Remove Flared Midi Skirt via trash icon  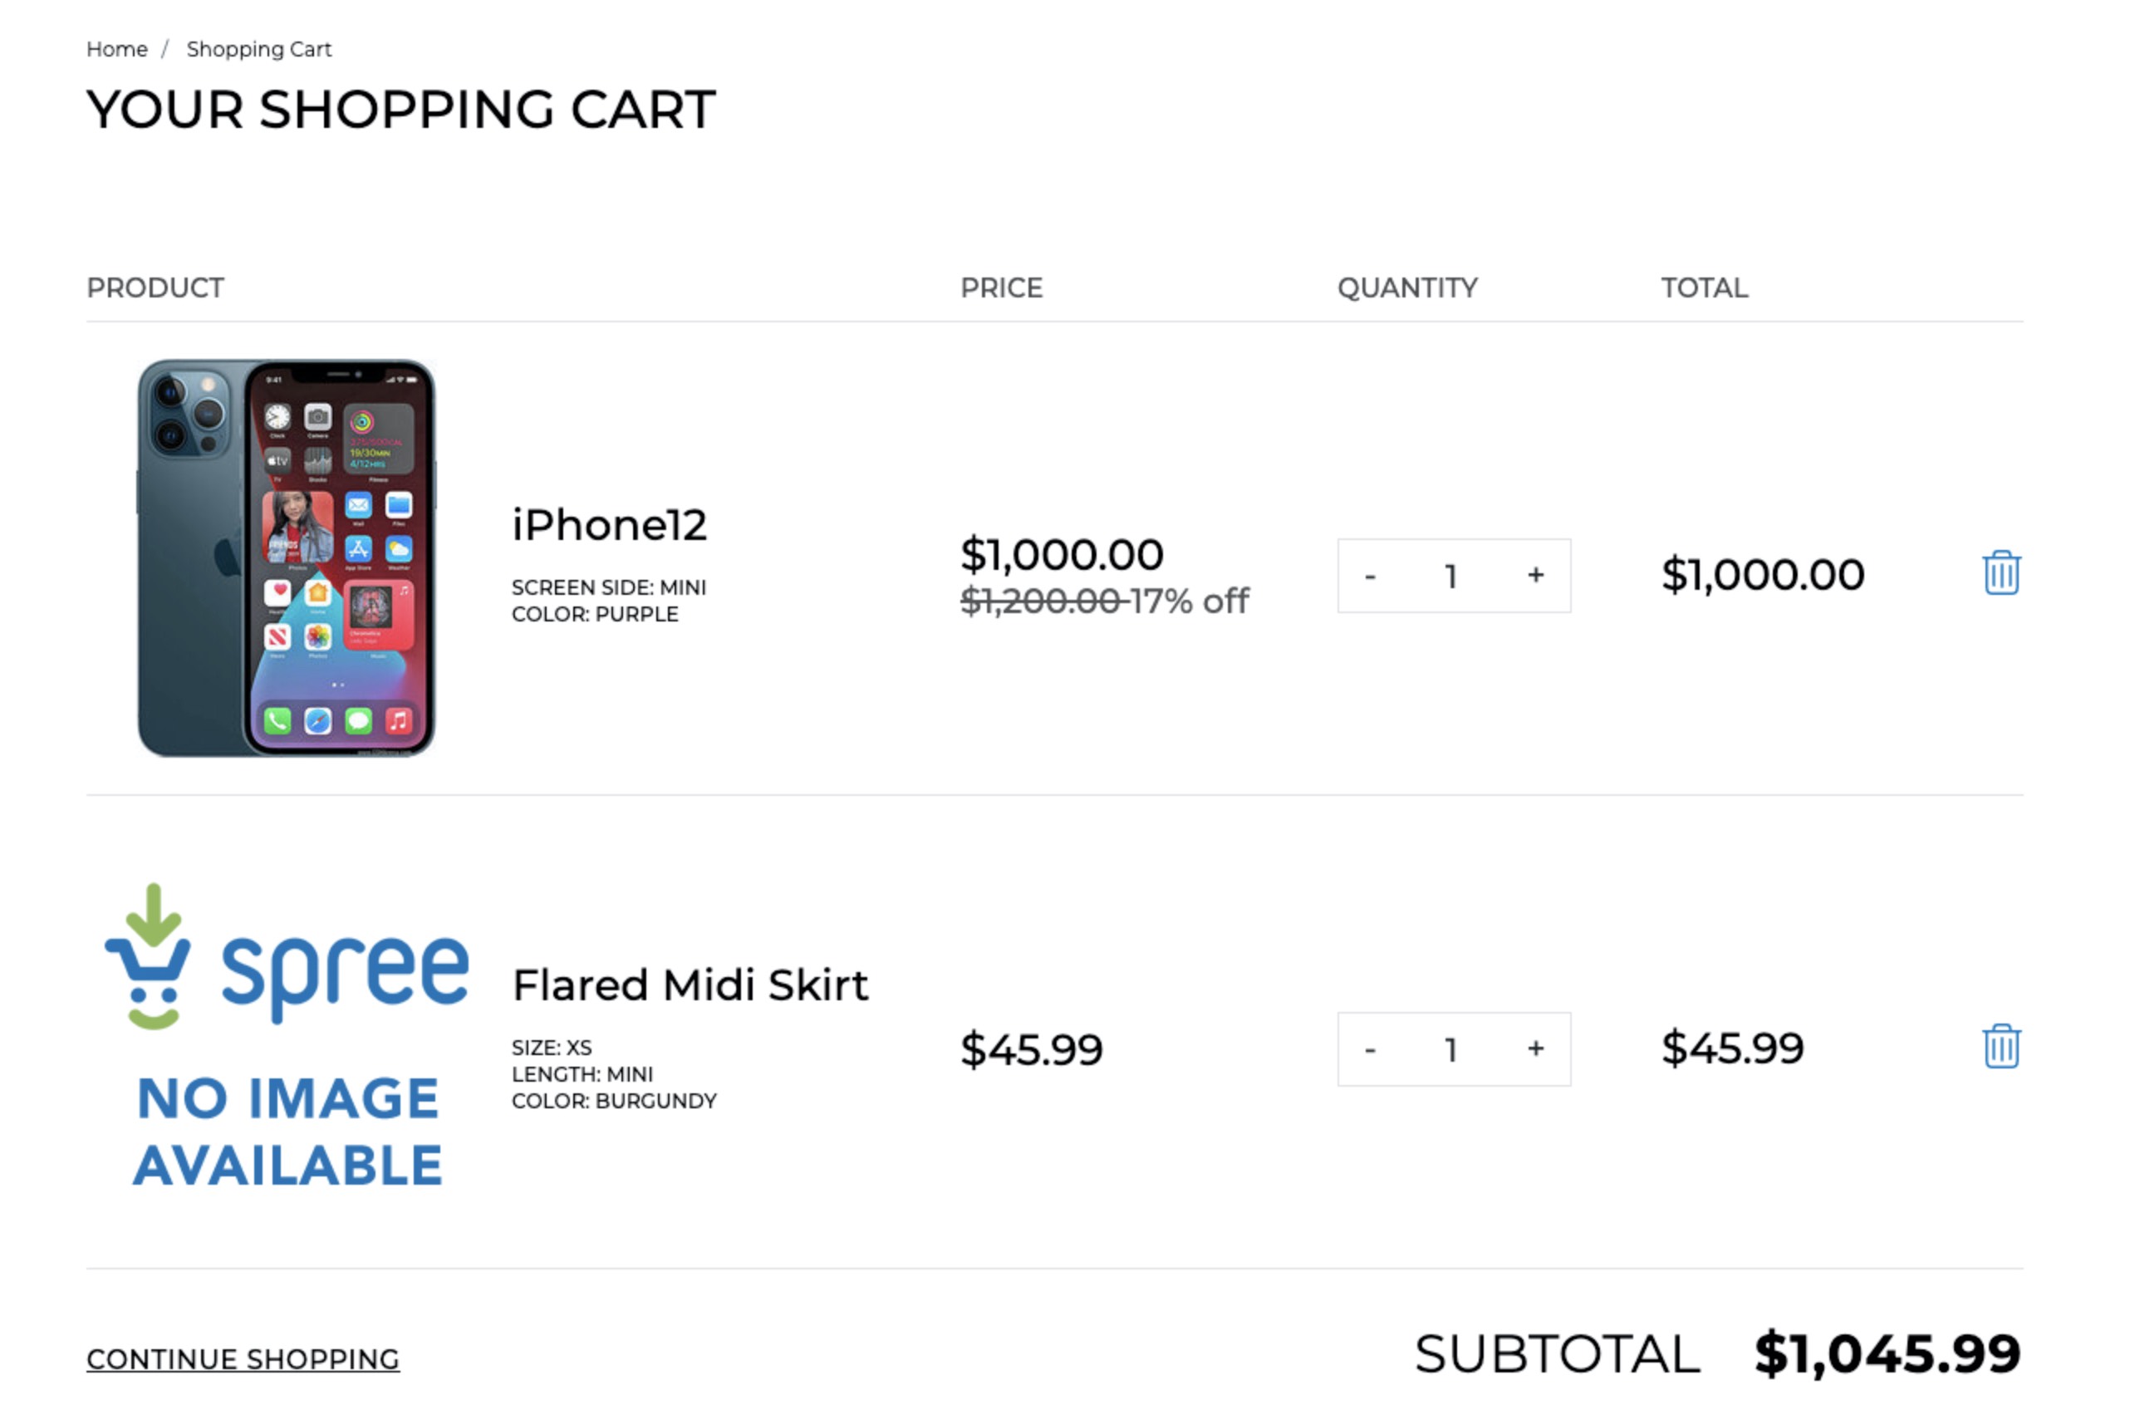[2000, 1046]
